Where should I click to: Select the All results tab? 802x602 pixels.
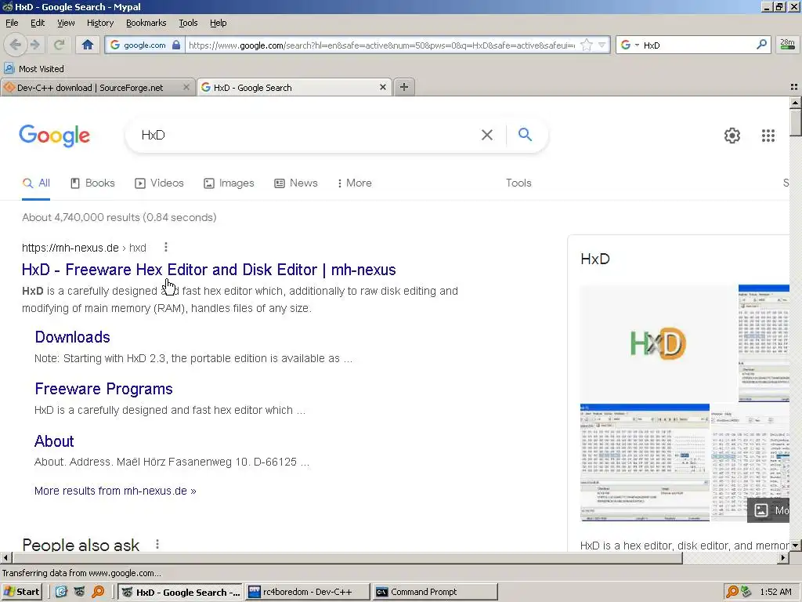coord(36,183)
